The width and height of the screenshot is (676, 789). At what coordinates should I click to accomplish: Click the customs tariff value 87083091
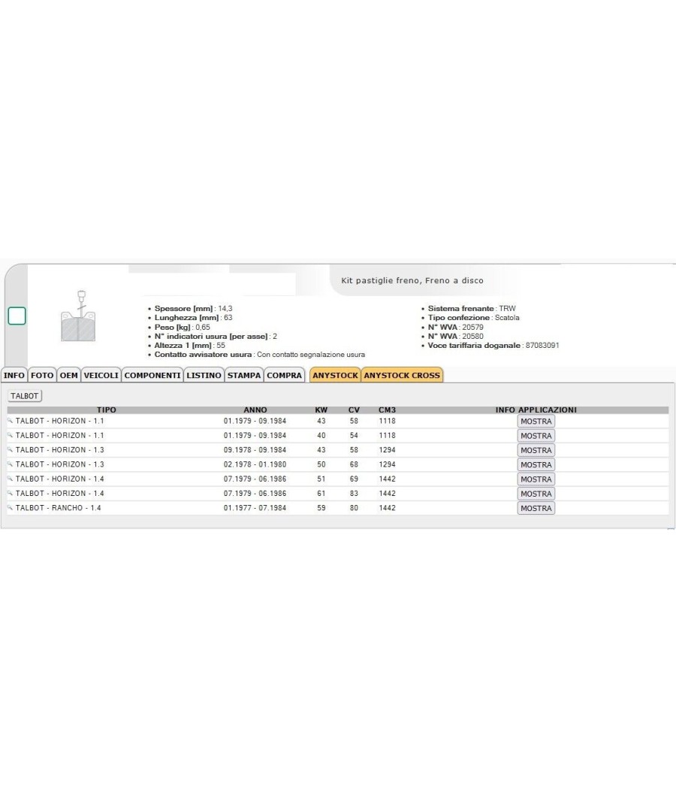click(x=542, y=346)
